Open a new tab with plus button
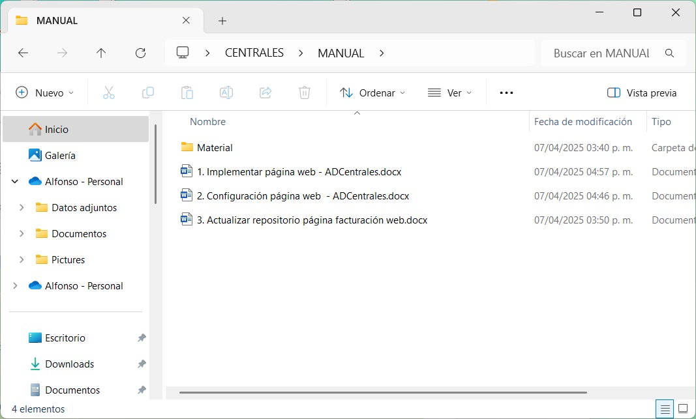Screen dimensions: 696x419 (222, 21)
